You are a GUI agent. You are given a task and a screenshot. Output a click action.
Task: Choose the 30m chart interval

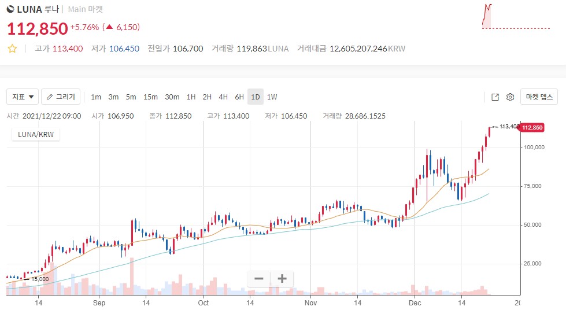click(x=172, y=97)
